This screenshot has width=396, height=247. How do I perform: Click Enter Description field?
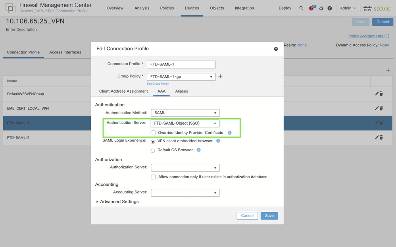click(21, 29)
